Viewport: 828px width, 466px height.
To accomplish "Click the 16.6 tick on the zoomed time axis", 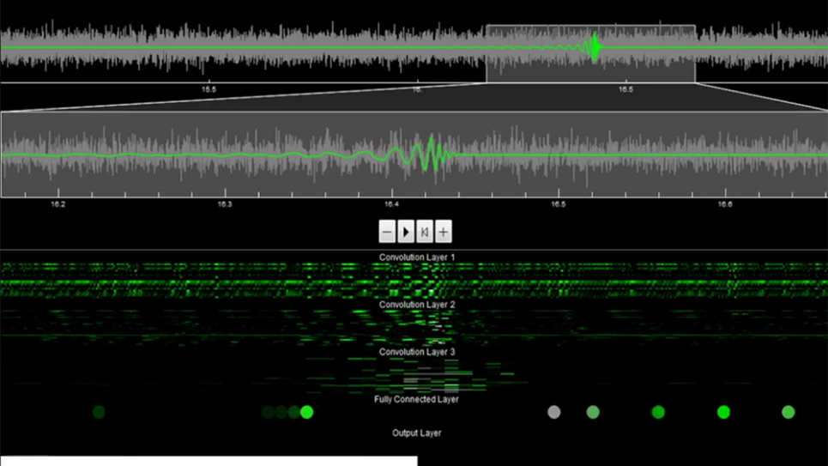I will click(x=725, y=204).
